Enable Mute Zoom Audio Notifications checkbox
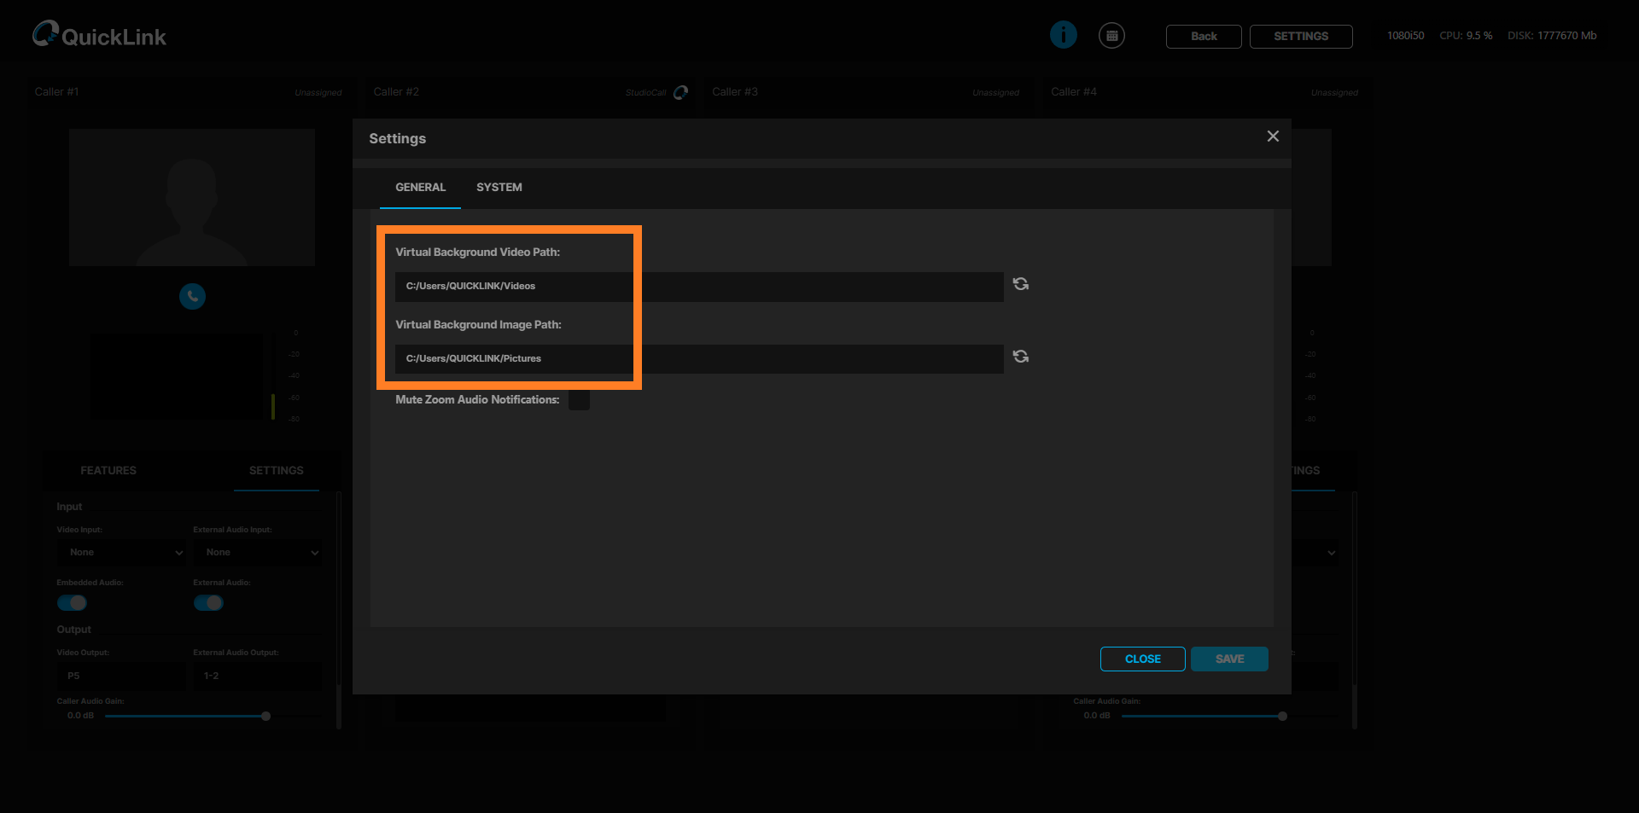 click(x=579, y=400)
